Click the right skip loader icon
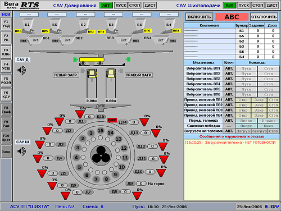The width and height of the screenshot is (281, 211). 111,74
